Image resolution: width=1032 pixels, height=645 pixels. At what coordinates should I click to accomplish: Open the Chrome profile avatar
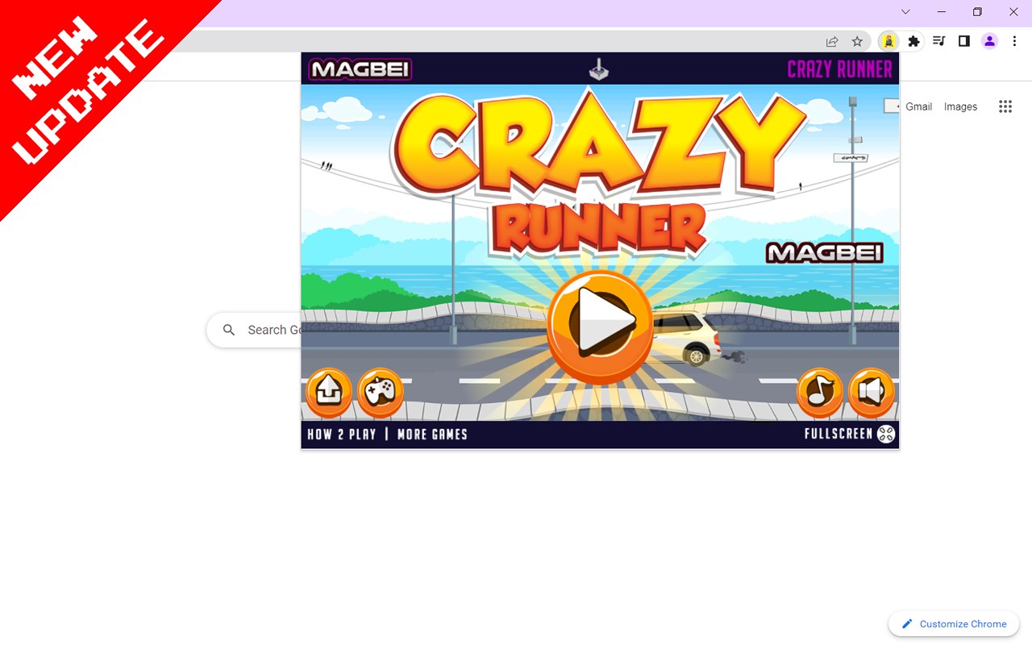(989, 41)
